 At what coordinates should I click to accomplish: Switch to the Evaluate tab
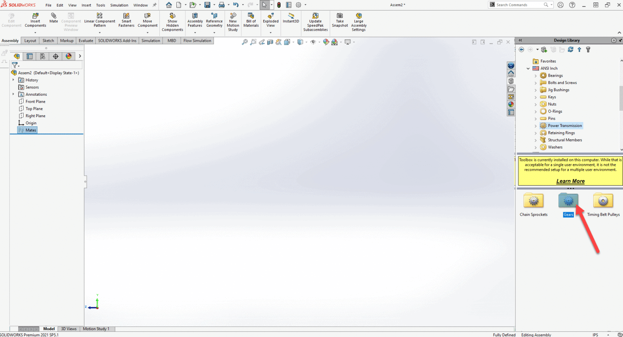[86, 41]
